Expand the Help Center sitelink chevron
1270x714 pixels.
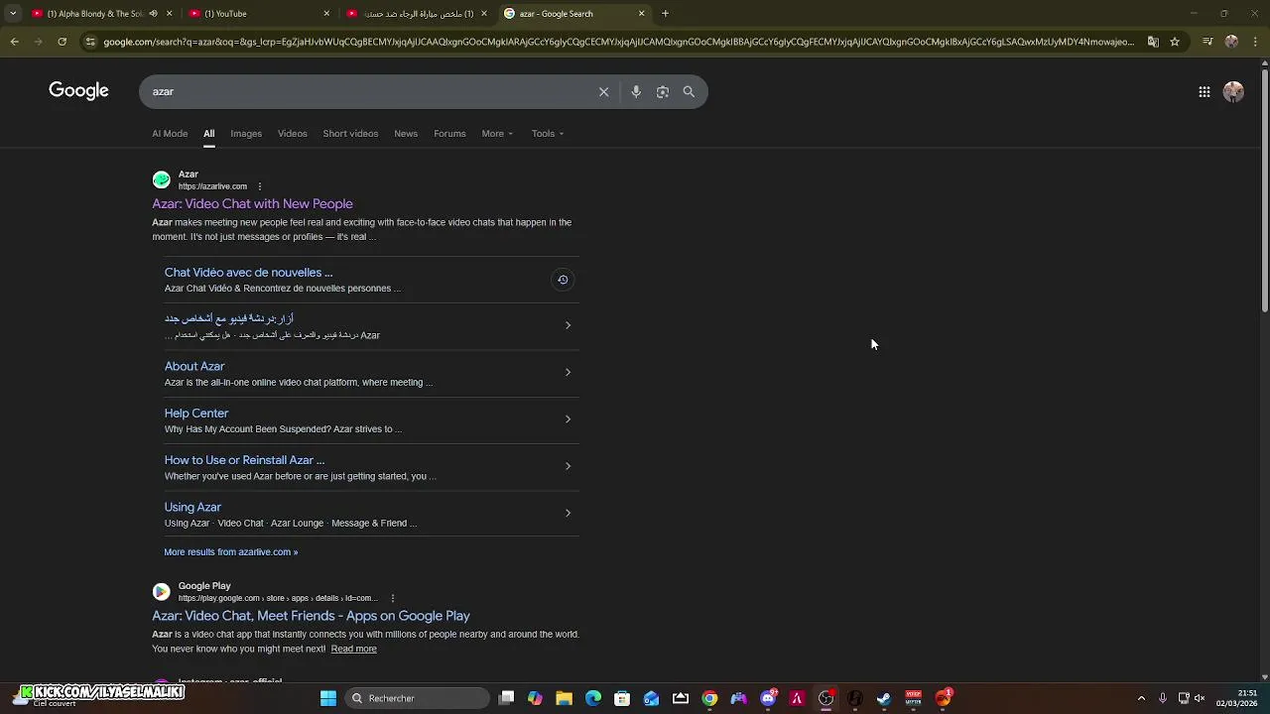pos(568,418)
